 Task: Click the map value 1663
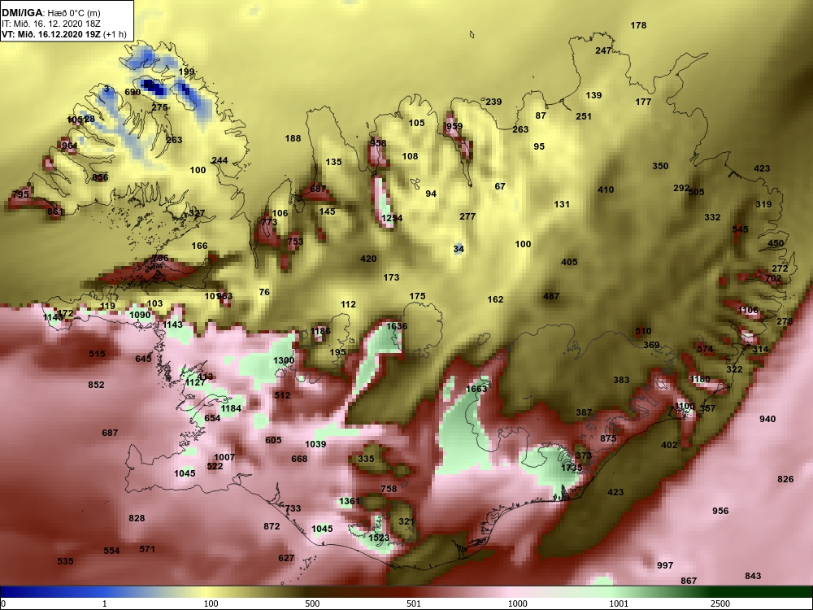coord(476,389)
